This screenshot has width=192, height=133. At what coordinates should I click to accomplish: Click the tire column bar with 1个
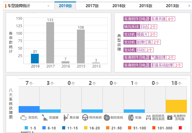[134, 111]
